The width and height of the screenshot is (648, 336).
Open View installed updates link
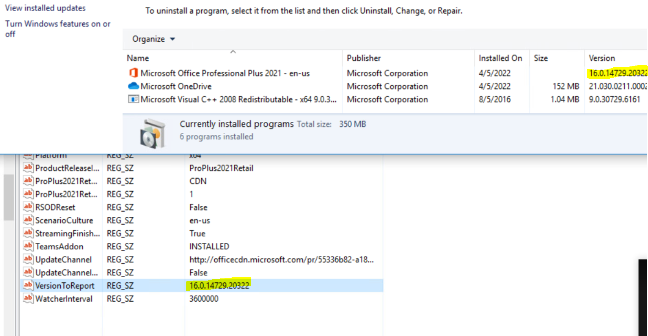coord(45,8)
